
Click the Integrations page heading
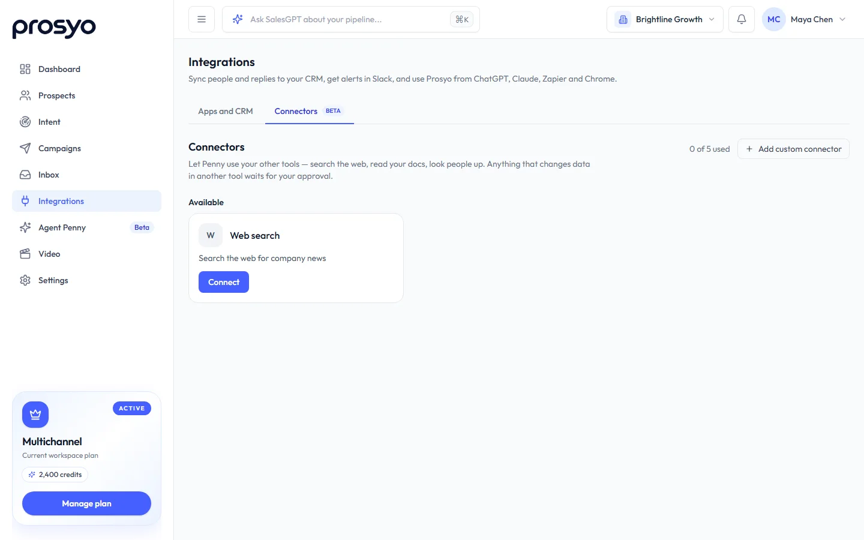point(221,62)
